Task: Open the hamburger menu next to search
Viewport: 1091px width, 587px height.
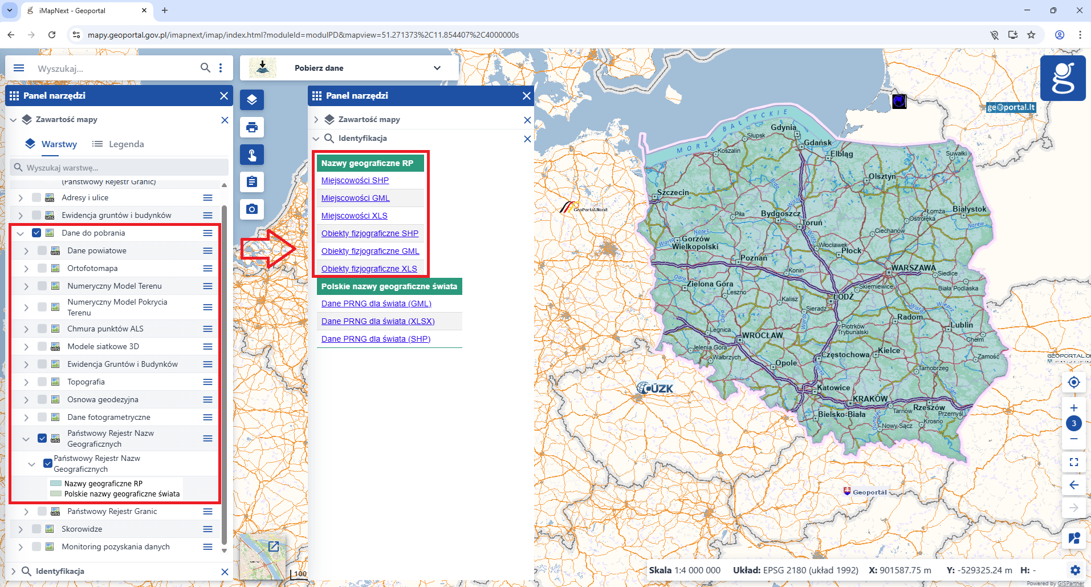Action: tap(19, 67)
